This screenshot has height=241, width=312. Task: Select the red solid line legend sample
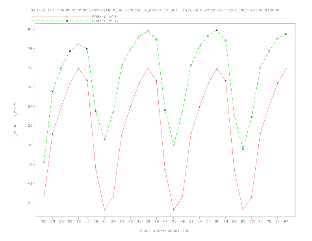click(x=61, y=17)
